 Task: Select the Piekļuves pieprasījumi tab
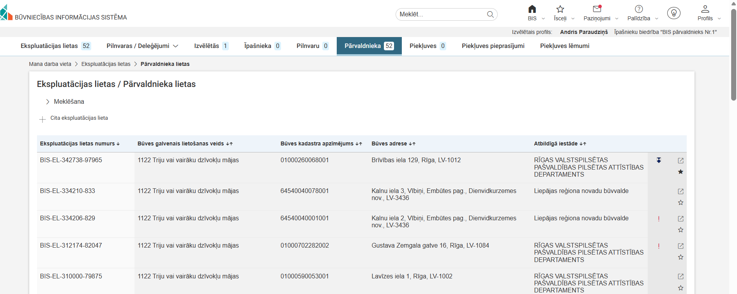493,46
